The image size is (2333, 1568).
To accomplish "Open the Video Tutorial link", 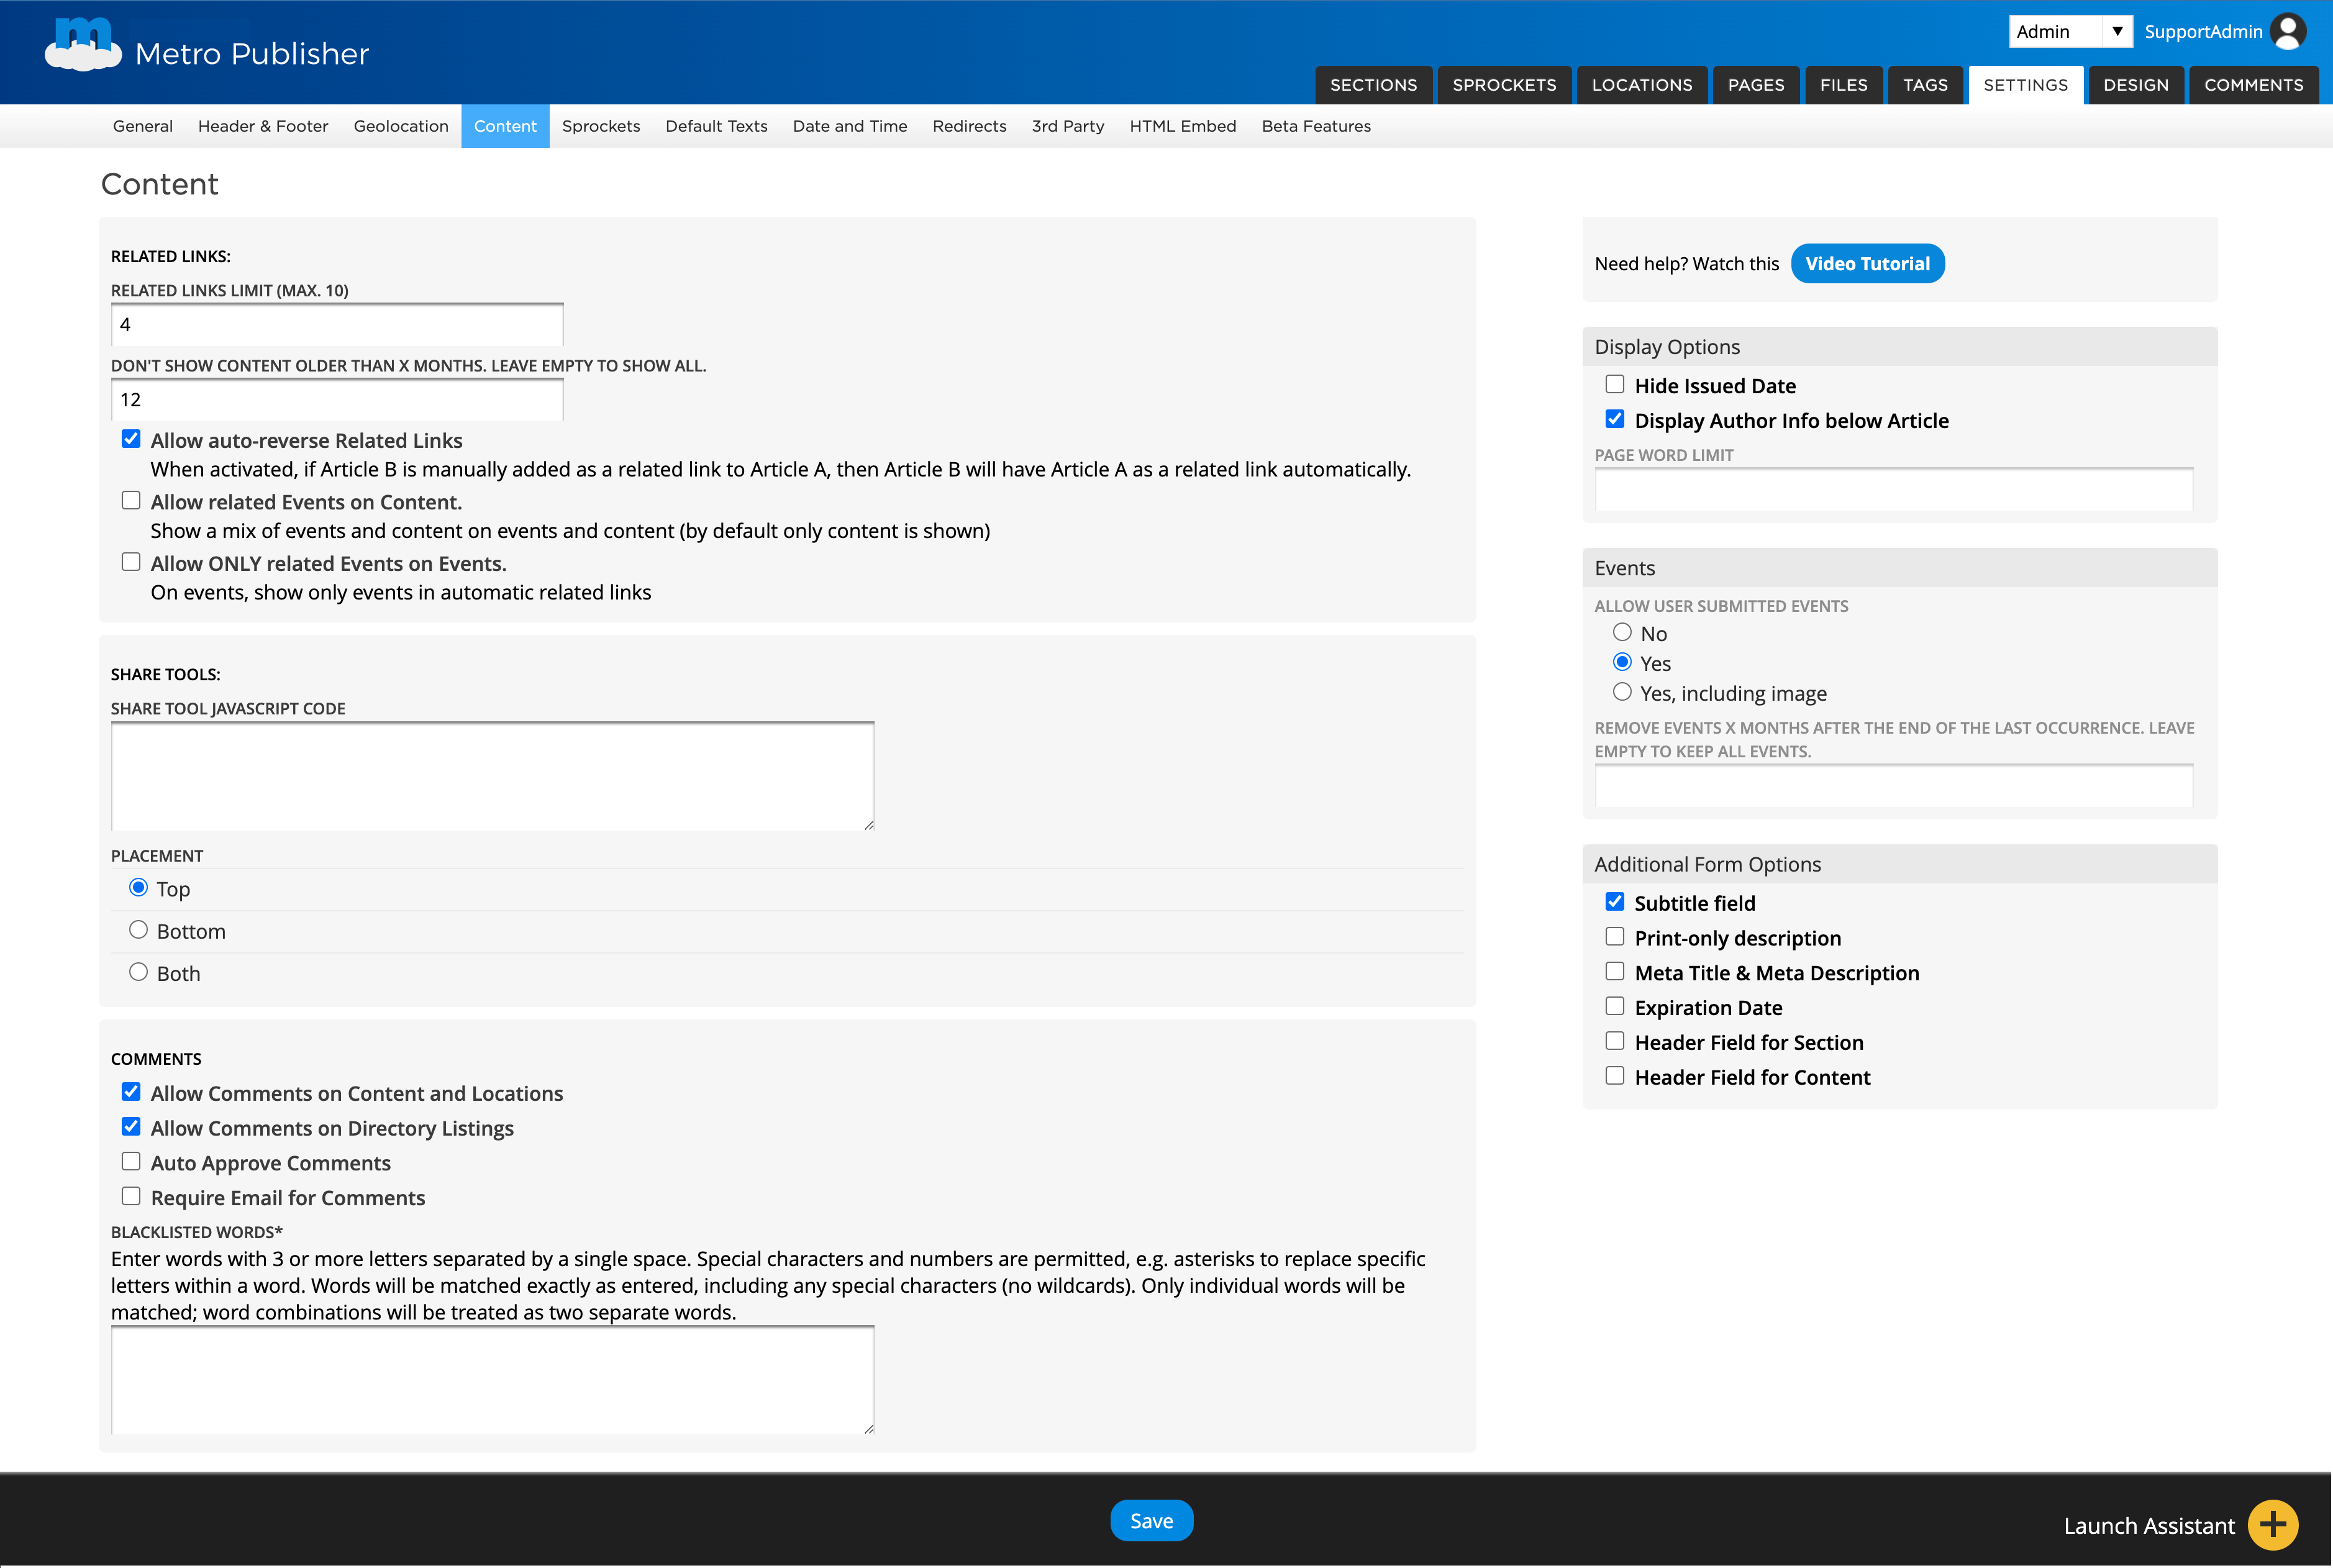I will point(1866,264).
